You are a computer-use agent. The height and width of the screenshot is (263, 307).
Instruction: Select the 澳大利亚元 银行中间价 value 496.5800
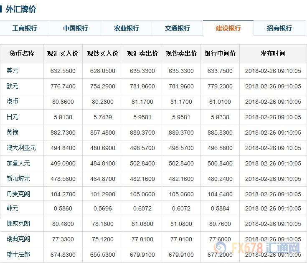coord(220,148)
